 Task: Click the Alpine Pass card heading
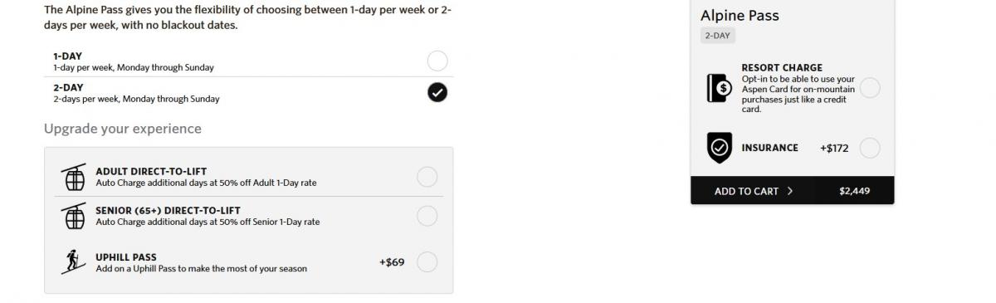point(740,16)
